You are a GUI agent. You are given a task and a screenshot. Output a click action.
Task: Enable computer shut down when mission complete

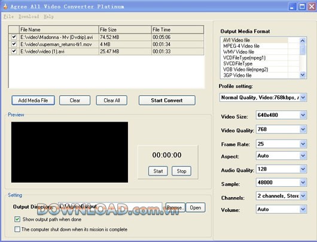click(17, 229)
